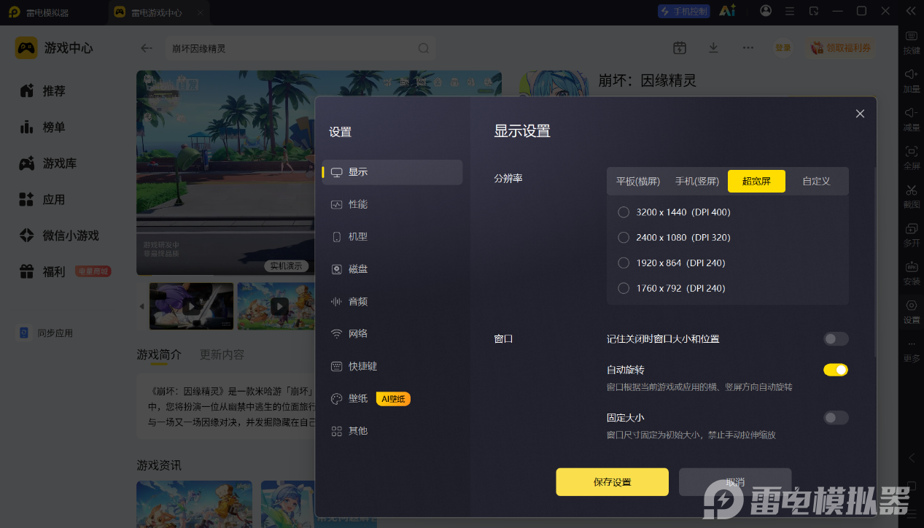Collapse the right sidebar with double chevron
The image size is (924, 528).
(x=910, y=11)
